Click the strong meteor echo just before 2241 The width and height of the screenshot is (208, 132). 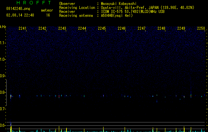point(11,96)
